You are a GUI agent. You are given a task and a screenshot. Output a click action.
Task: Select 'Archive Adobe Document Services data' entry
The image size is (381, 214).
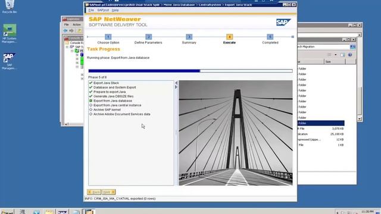121,114
